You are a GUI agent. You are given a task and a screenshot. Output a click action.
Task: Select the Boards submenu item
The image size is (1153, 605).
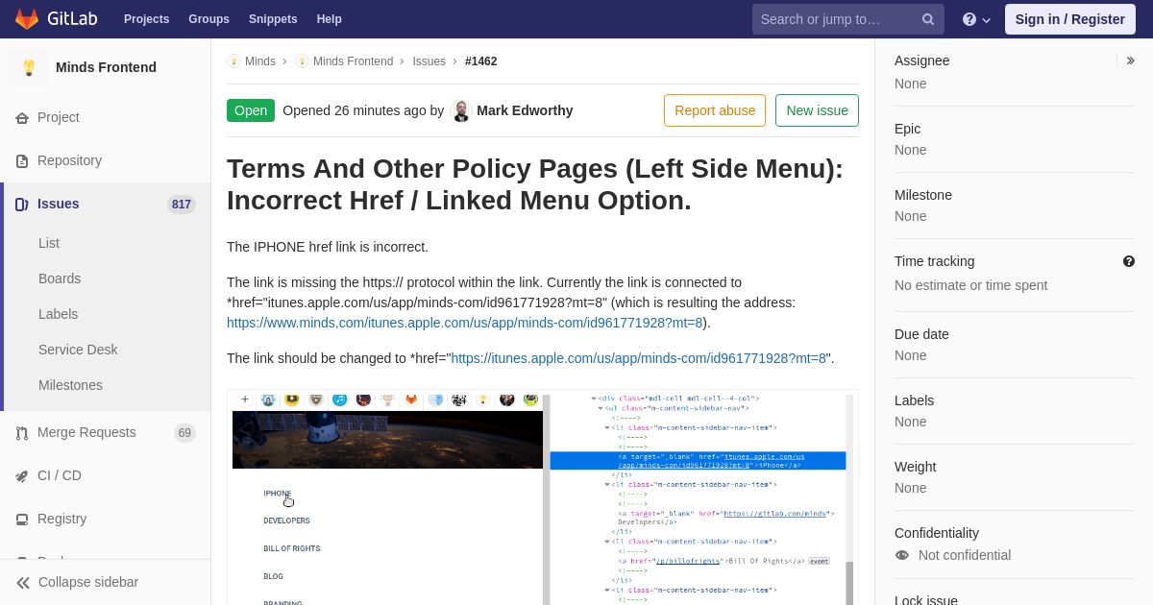[60, 278]
